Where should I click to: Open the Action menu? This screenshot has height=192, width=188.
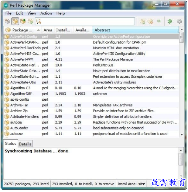pos(46,13)
